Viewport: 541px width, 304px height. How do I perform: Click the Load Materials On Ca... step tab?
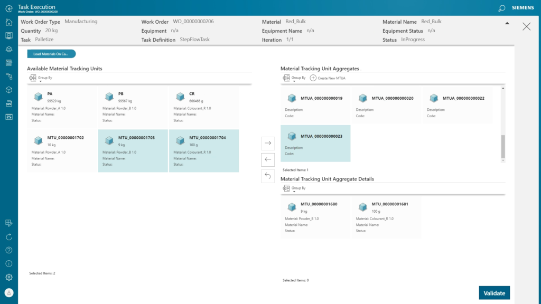pyautogui.click(x=51, y=54)
